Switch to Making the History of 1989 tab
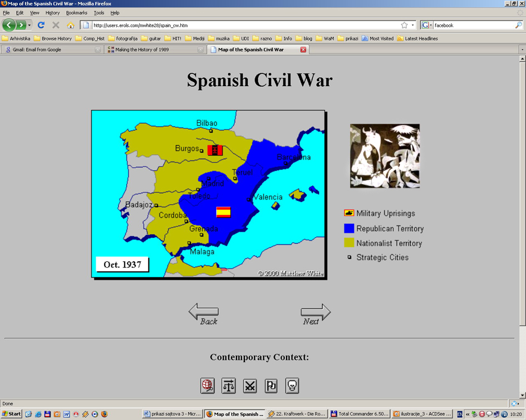Viewport: 526px width, 420px height. pos(154,49)
